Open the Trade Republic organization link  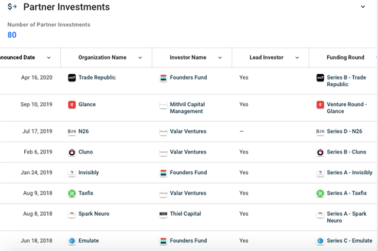[x=97, y=77]
